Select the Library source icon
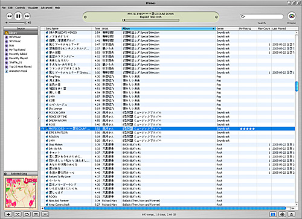This screenshot has height=219, width=302. click(7, 33)
